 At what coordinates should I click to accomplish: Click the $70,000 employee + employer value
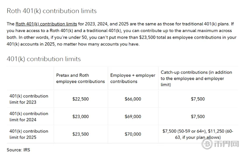(133, 134)
